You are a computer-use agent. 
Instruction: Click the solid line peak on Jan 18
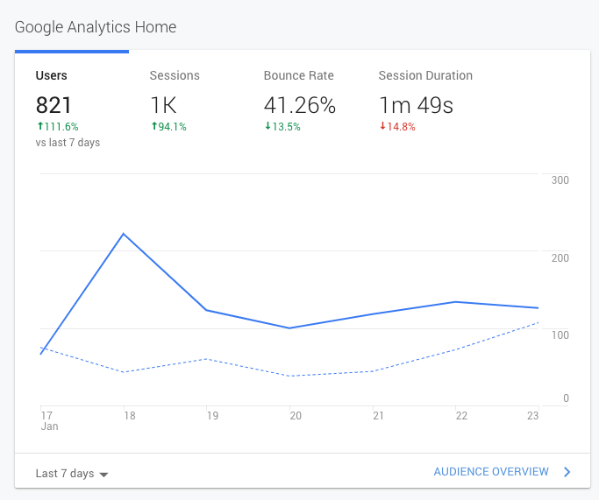click(124, 234)
